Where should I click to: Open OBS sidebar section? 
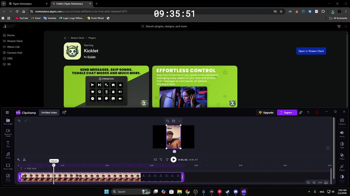(8, 59)
